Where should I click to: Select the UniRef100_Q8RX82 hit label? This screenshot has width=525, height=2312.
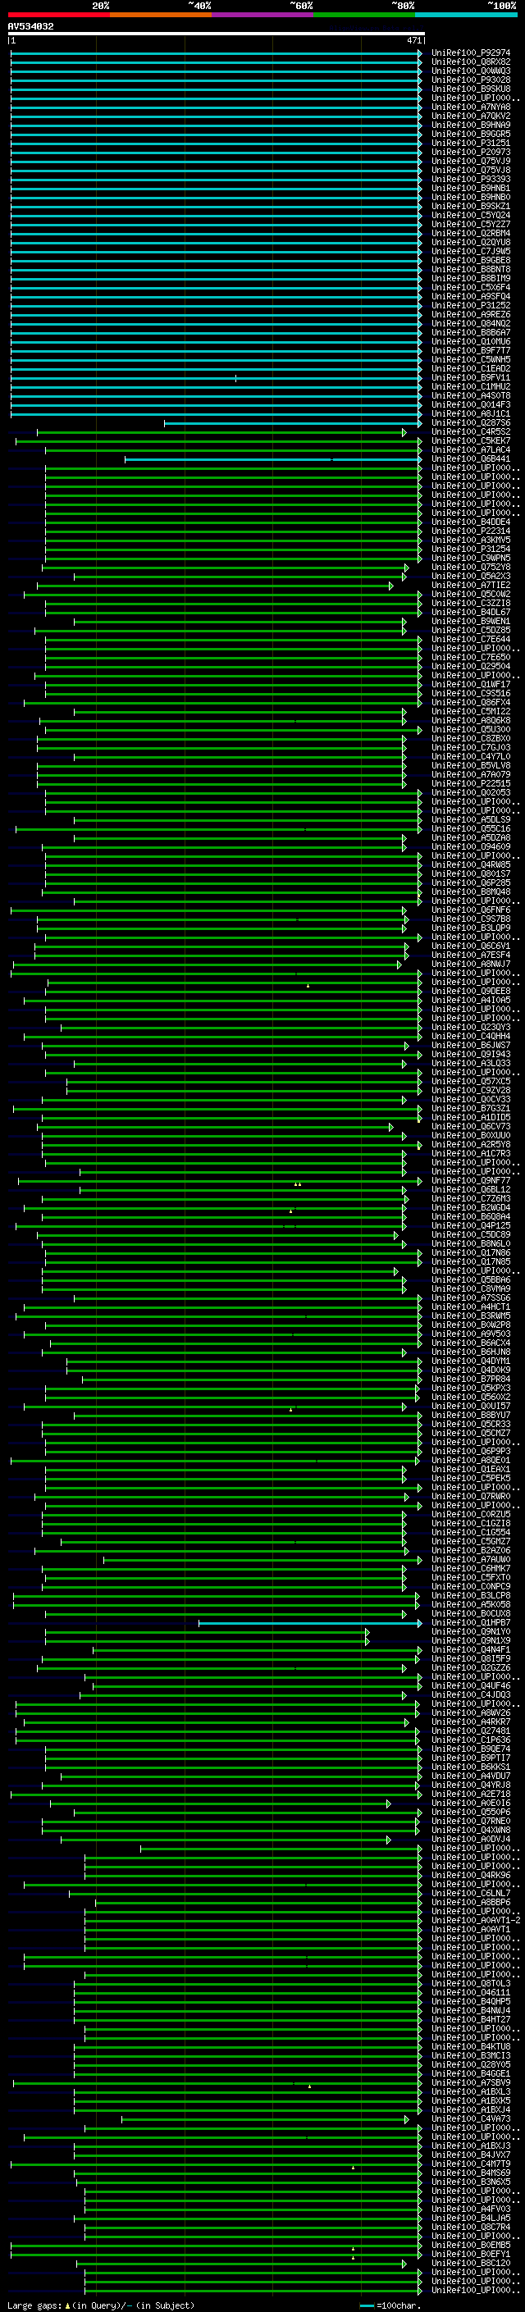pyautogui.click(x=470, y=62)
